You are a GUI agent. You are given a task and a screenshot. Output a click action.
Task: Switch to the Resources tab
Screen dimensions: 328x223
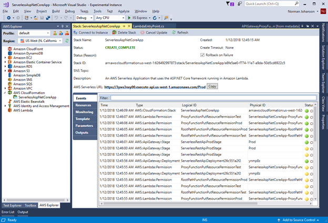click(x=83, y=105)
